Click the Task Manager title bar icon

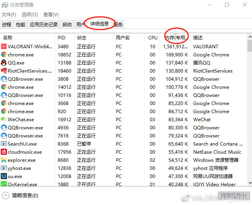coord(5,5)
